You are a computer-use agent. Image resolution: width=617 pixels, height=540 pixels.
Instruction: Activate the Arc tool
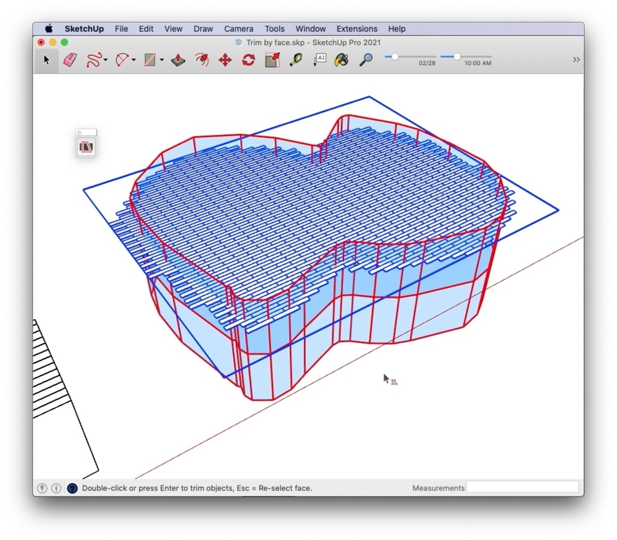pos(122,60)
